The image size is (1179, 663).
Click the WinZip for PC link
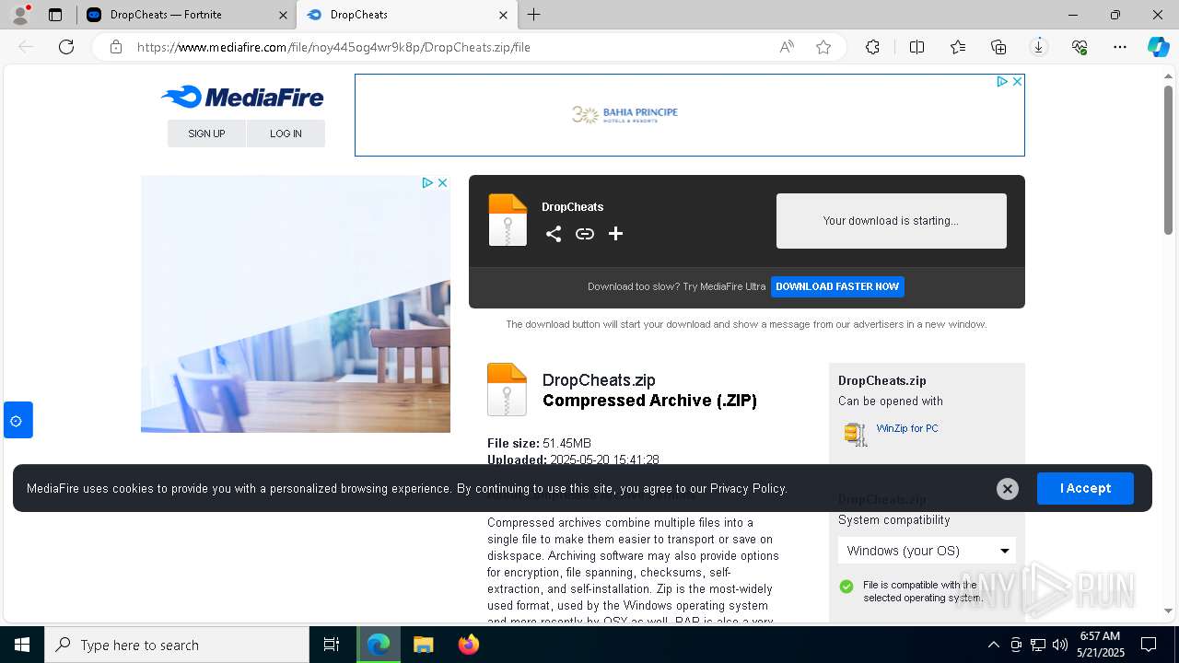[x=907, y=428]
